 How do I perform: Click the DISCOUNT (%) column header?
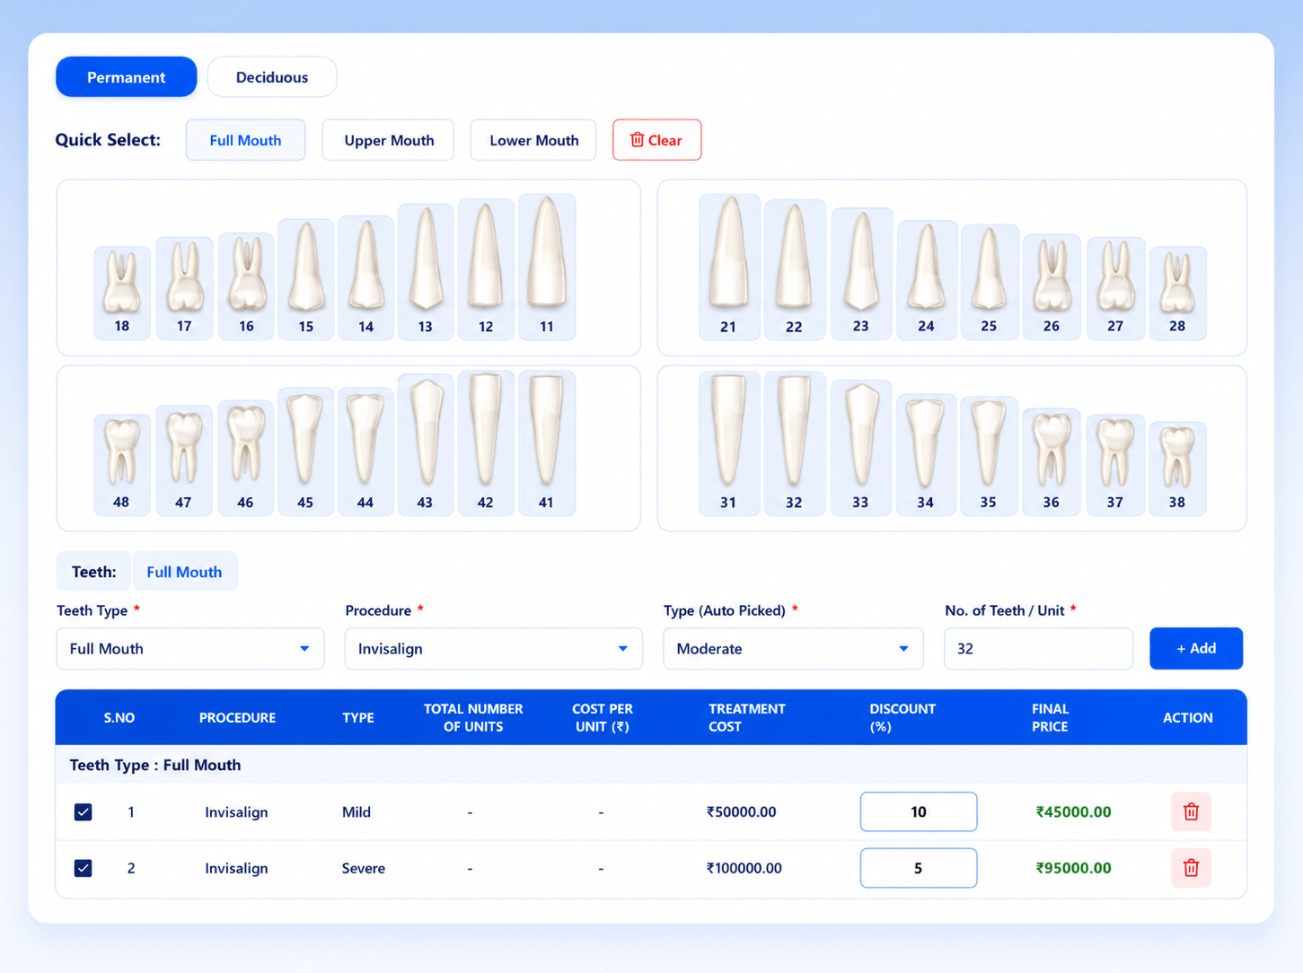coord(902,717)
